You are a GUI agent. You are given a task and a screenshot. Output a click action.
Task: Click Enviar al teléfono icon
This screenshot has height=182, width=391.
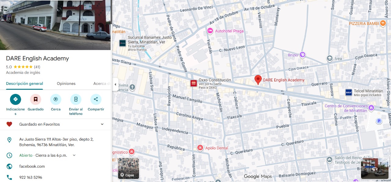[76, 99]
